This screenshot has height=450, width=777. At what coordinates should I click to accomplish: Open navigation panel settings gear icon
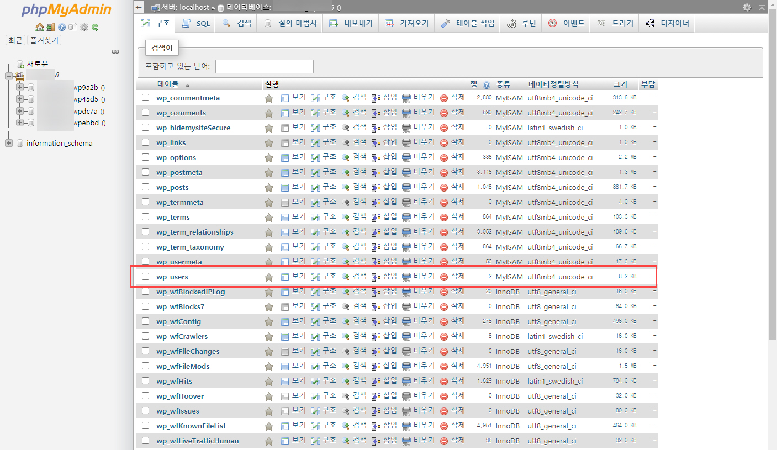point(84,27)
